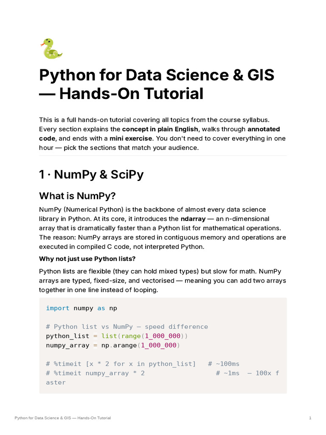326x435 pixels.
Task: Click the 'as' keyword in the import line
Action: point(101,308)
